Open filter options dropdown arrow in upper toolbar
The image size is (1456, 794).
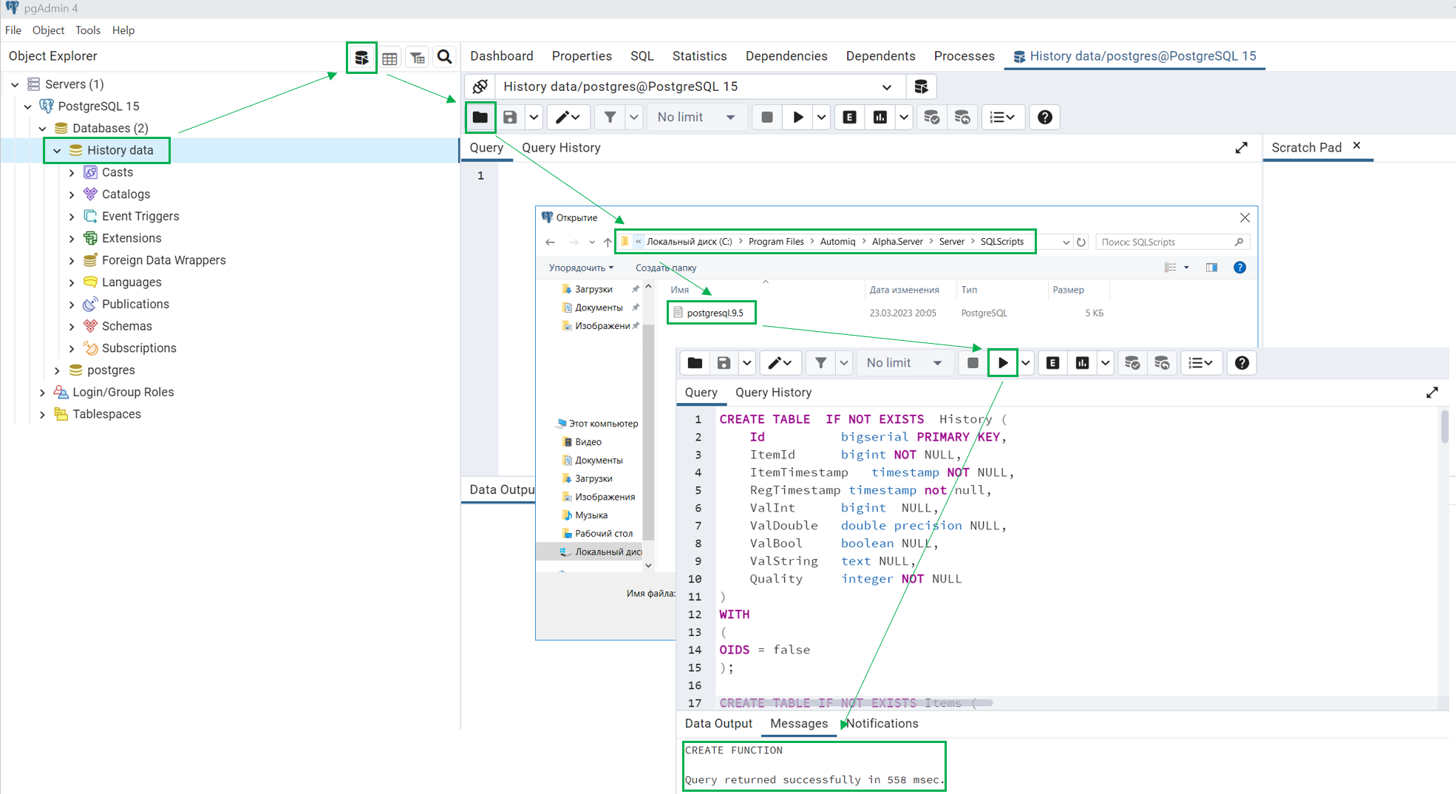[x=634, y=117]
